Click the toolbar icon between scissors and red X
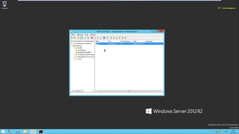Image resolution: width=239 pixels, height=134 pixels. coord(88,38)
